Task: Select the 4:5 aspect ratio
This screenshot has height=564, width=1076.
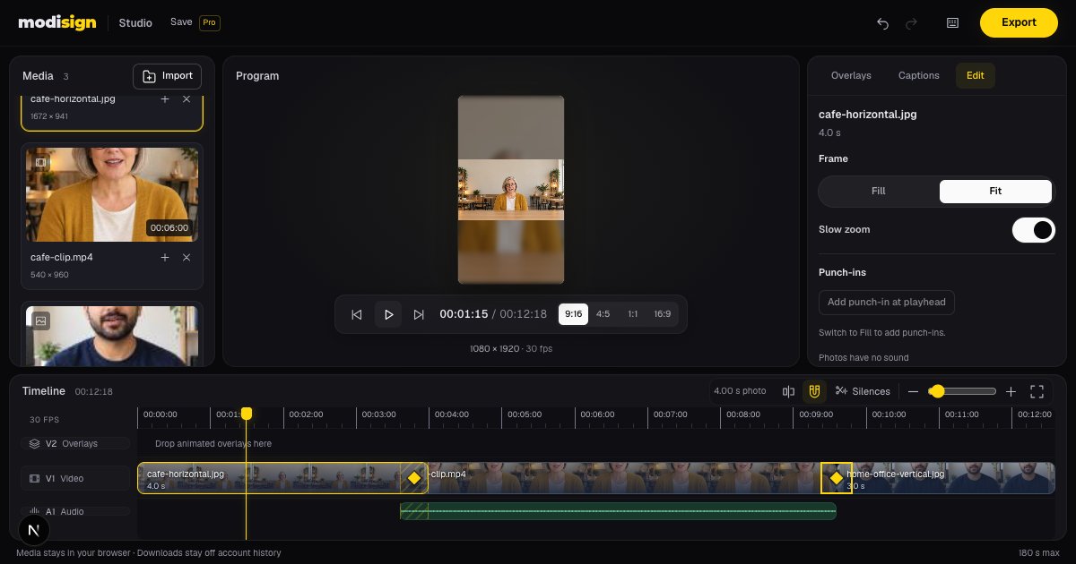Action: (603, 314)
